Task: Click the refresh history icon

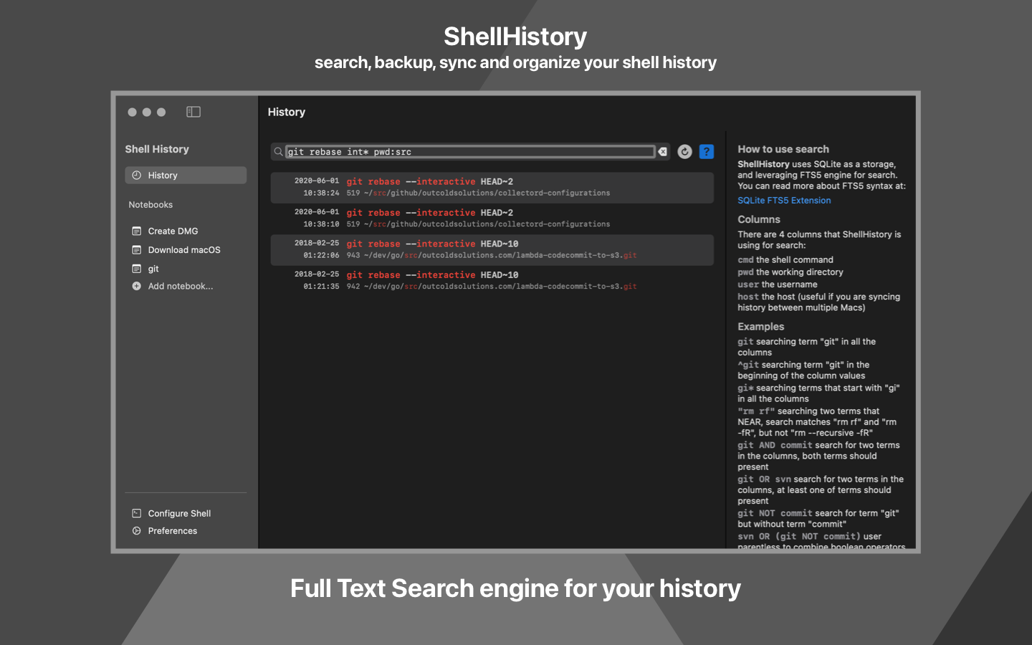Action: coord(685,152)
